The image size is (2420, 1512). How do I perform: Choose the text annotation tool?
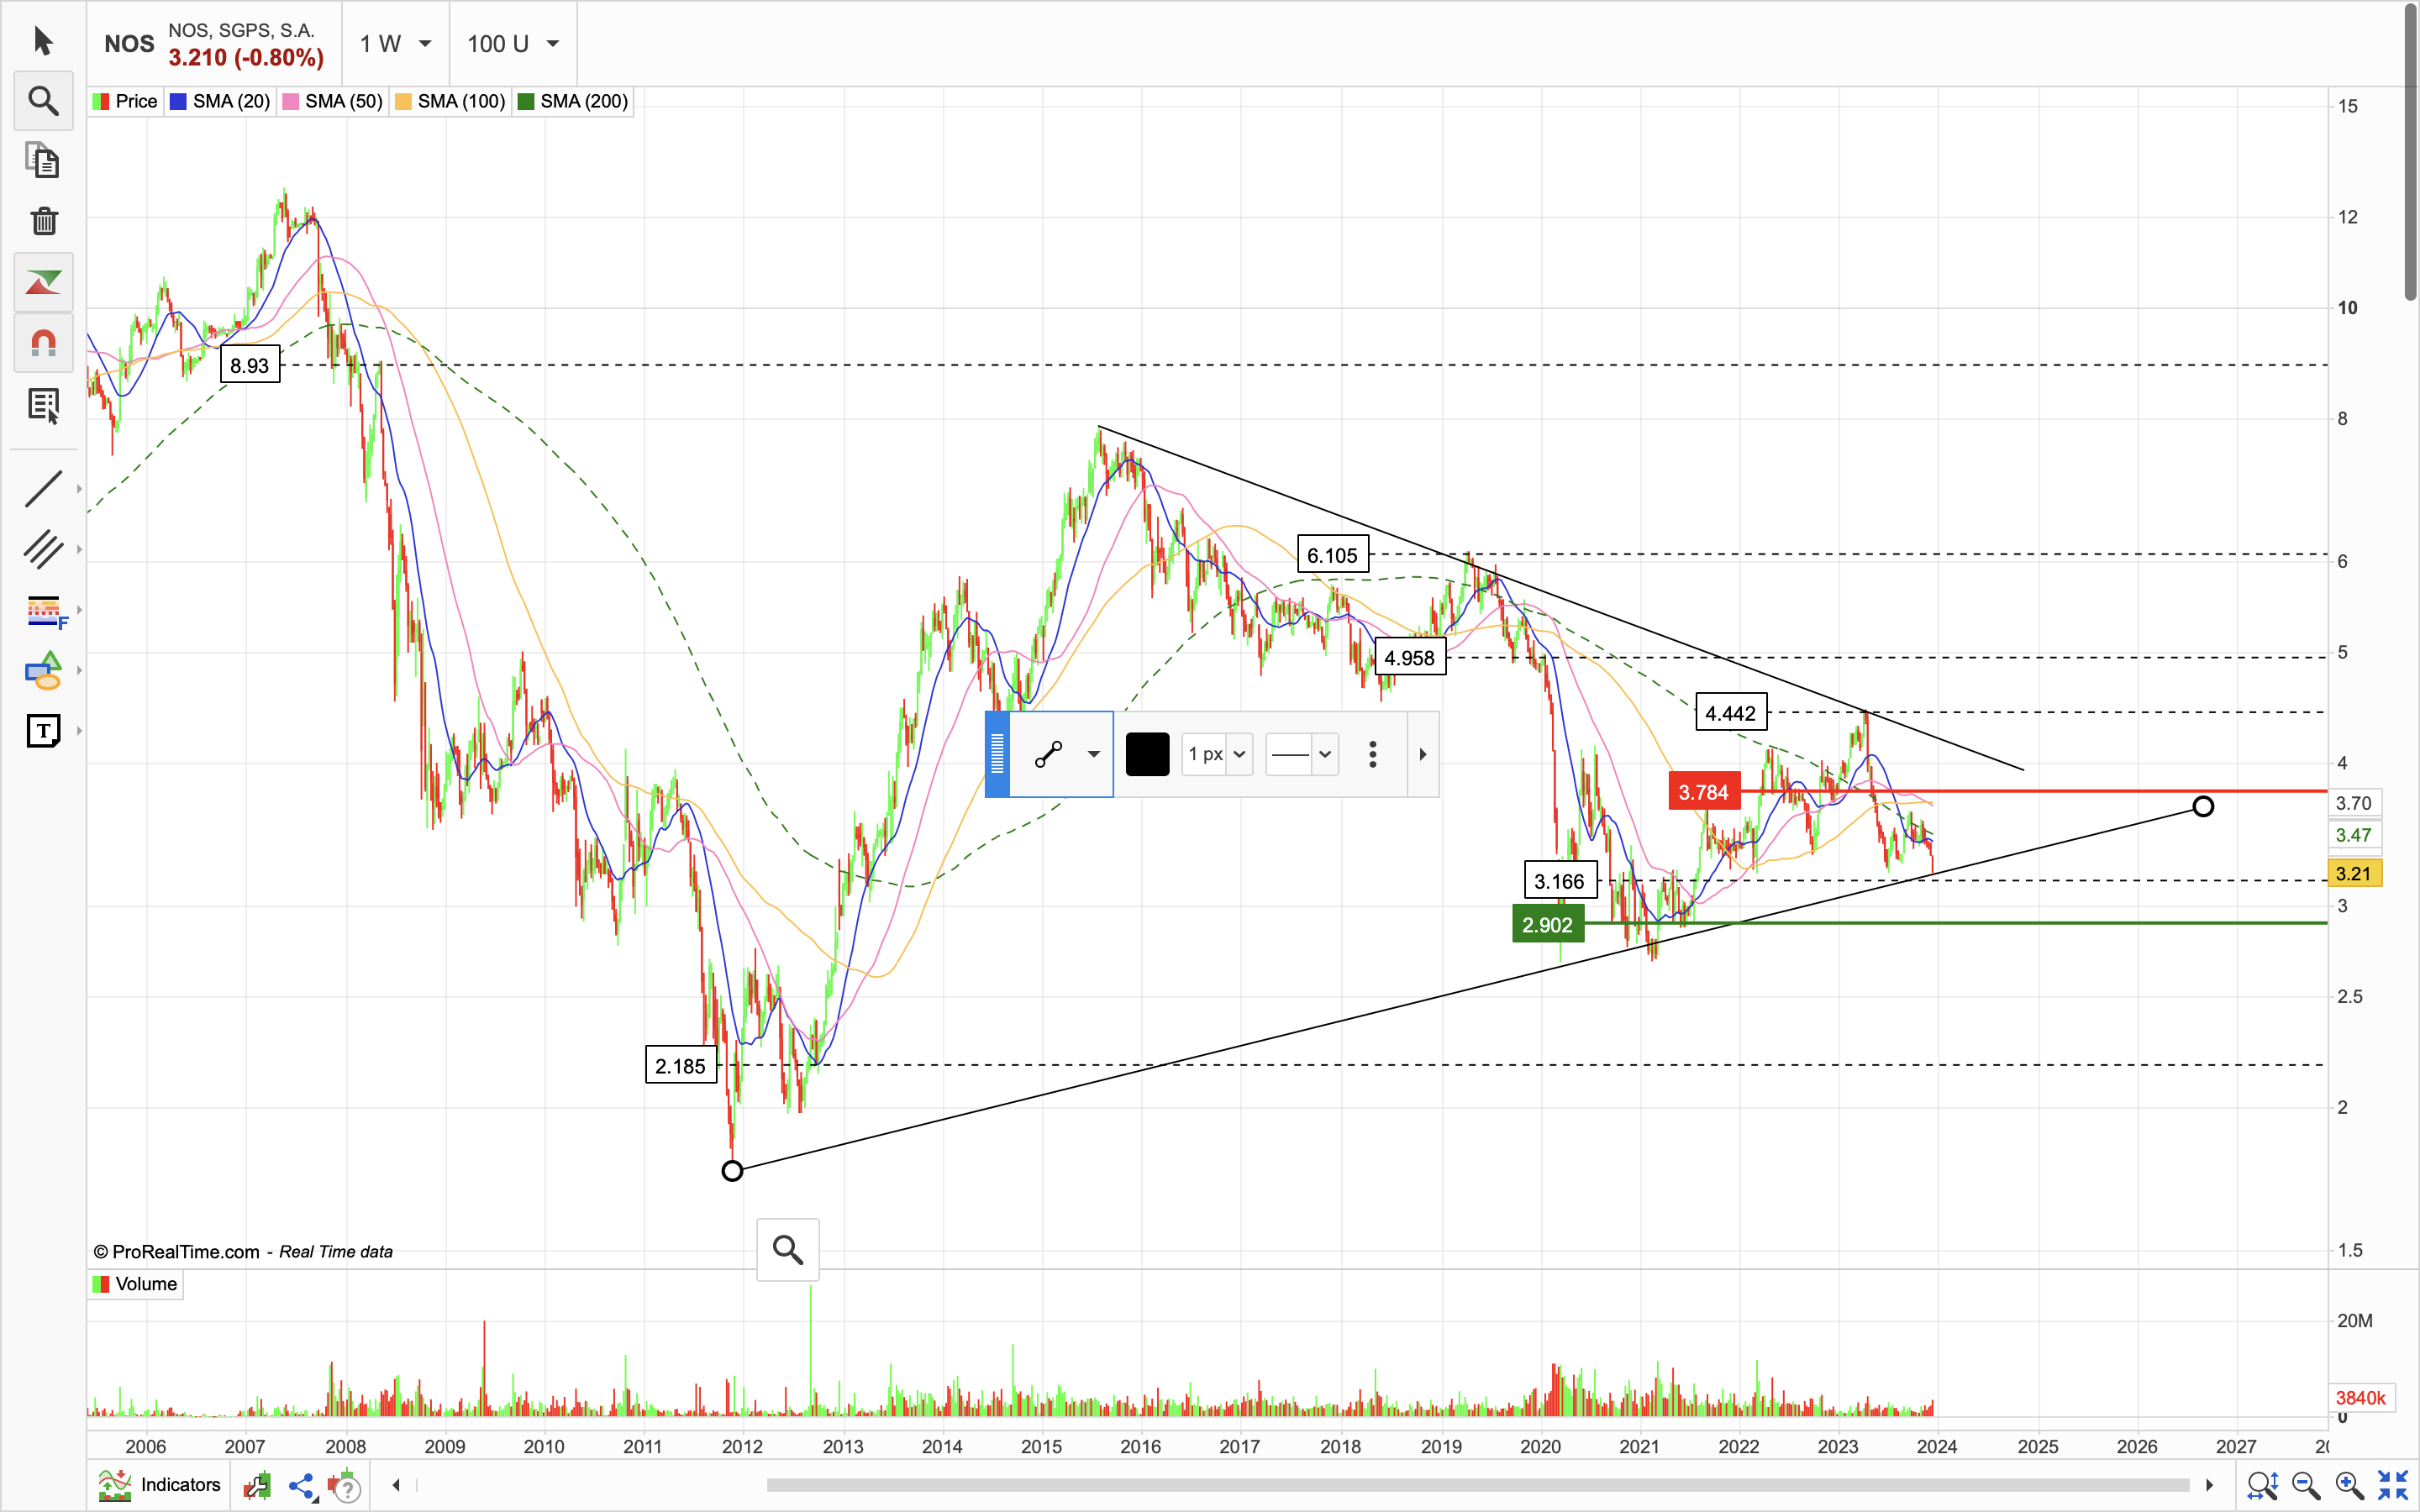coord(43,731)
